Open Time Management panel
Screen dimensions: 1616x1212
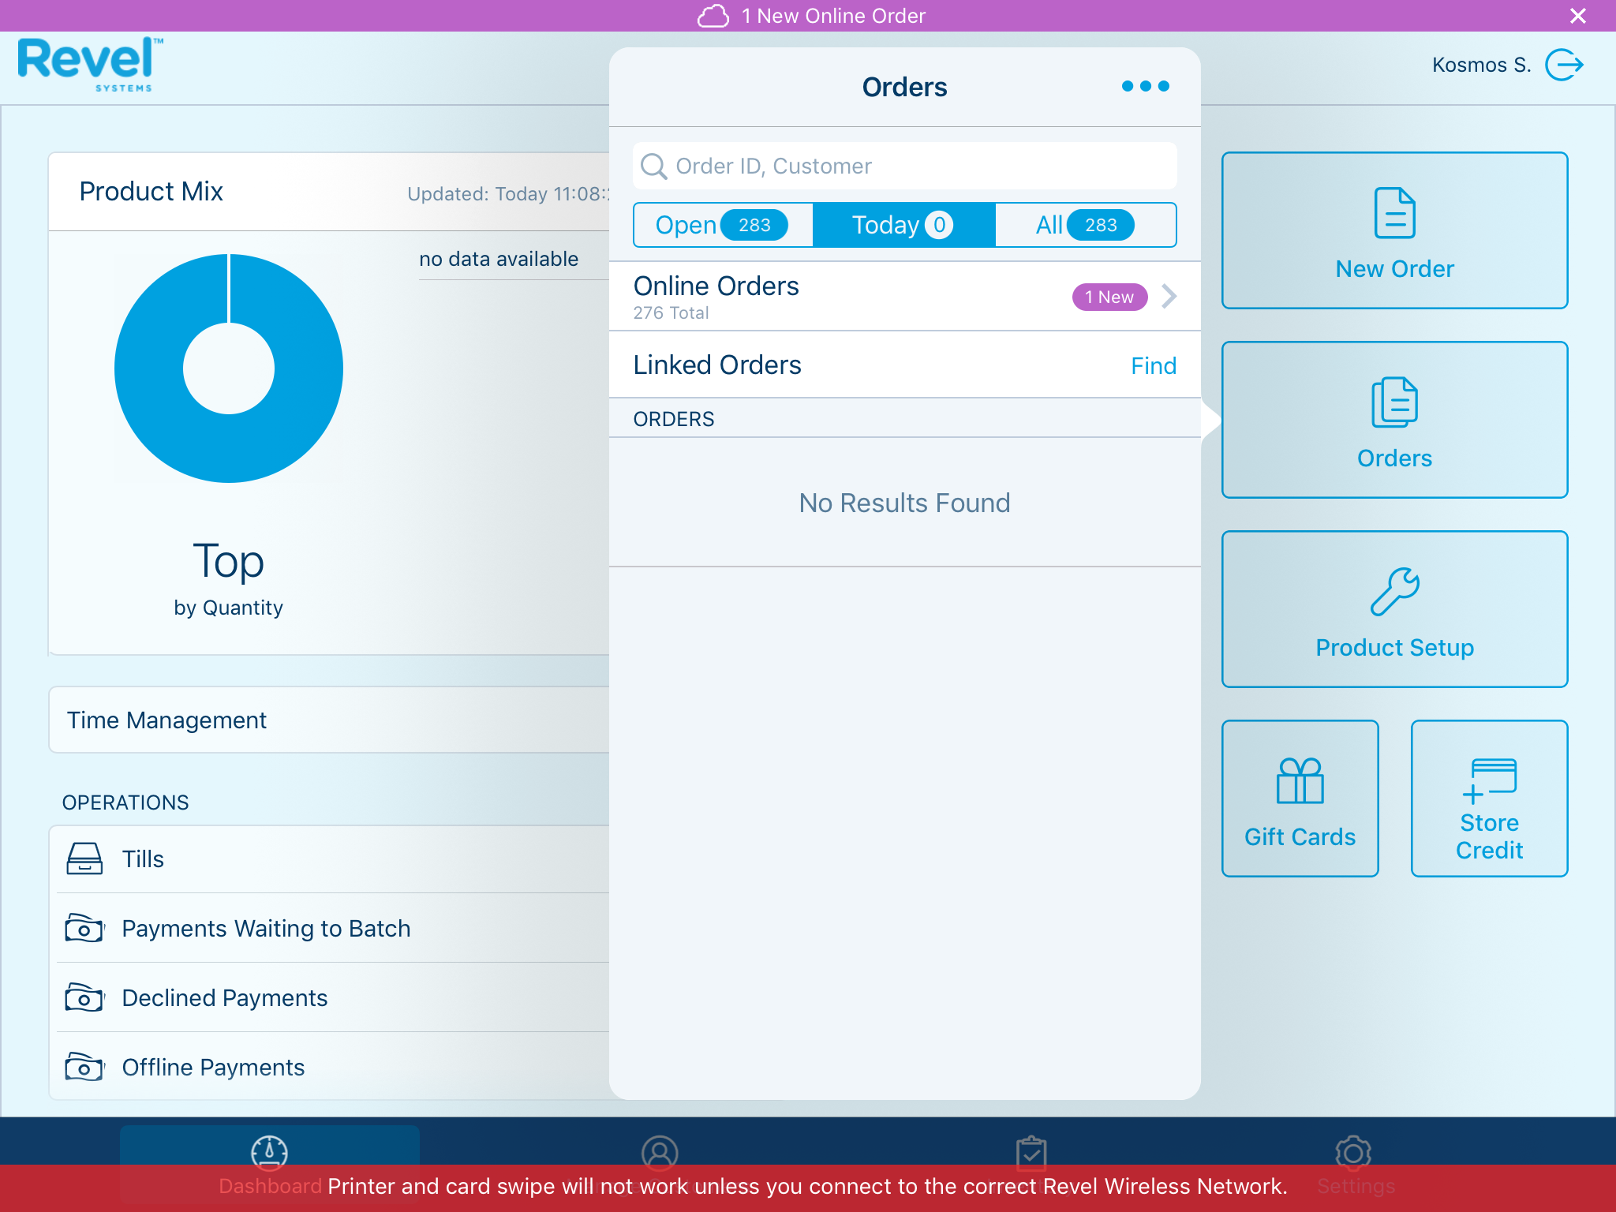(x=329, y=720)
